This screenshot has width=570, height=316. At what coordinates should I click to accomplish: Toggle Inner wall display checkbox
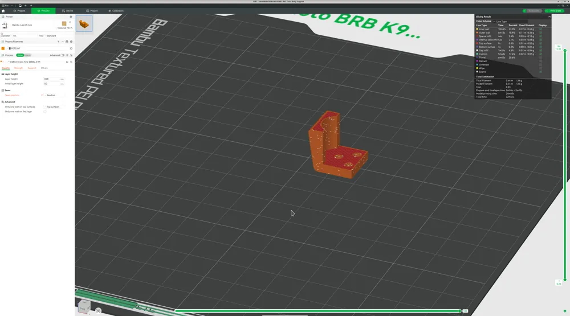coord(540,29)
